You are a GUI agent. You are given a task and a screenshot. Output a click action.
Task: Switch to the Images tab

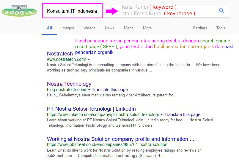point(67,28)
